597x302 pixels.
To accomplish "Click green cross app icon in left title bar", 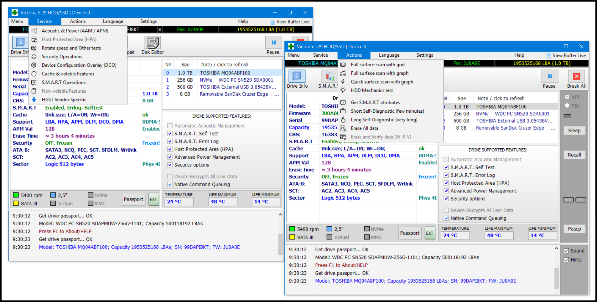I will (x=14, y=13).
